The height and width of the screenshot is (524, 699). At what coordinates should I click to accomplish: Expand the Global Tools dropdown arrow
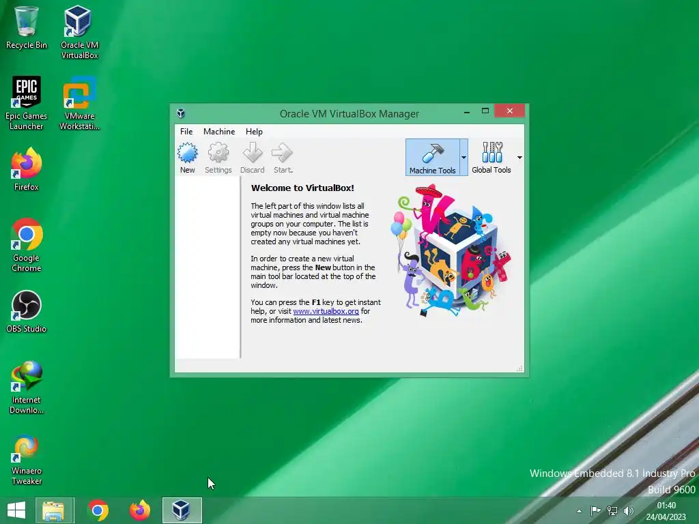coord(519,158)
